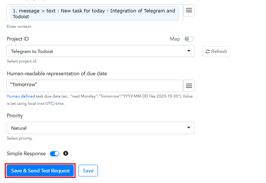Open the Project ID dropdown
Viewport: 266px width, 183px height.
101,51
